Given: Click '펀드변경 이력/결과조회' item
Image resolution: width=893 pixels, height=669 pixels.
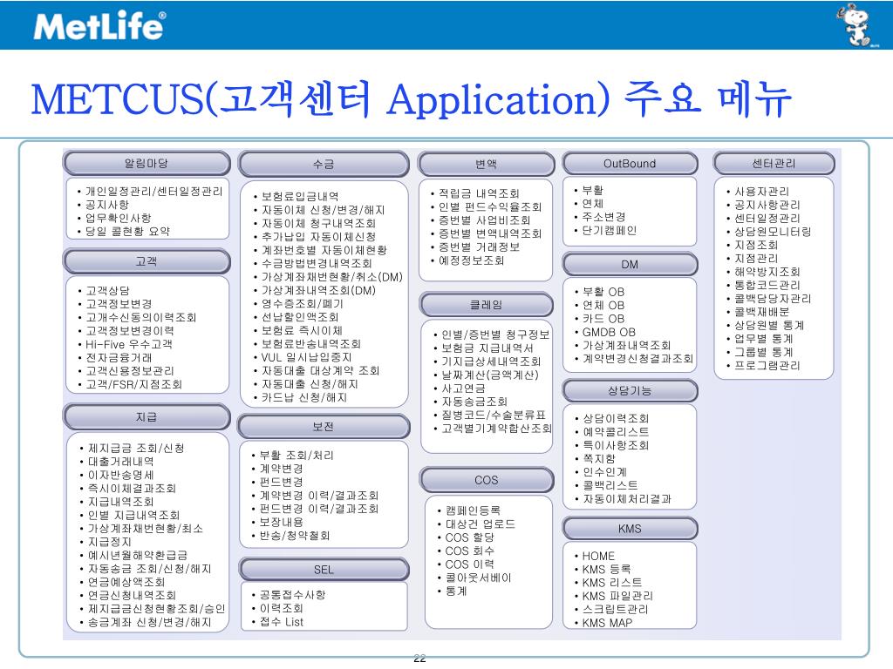Looking at the screenshot, I should [x=319, y=509].
